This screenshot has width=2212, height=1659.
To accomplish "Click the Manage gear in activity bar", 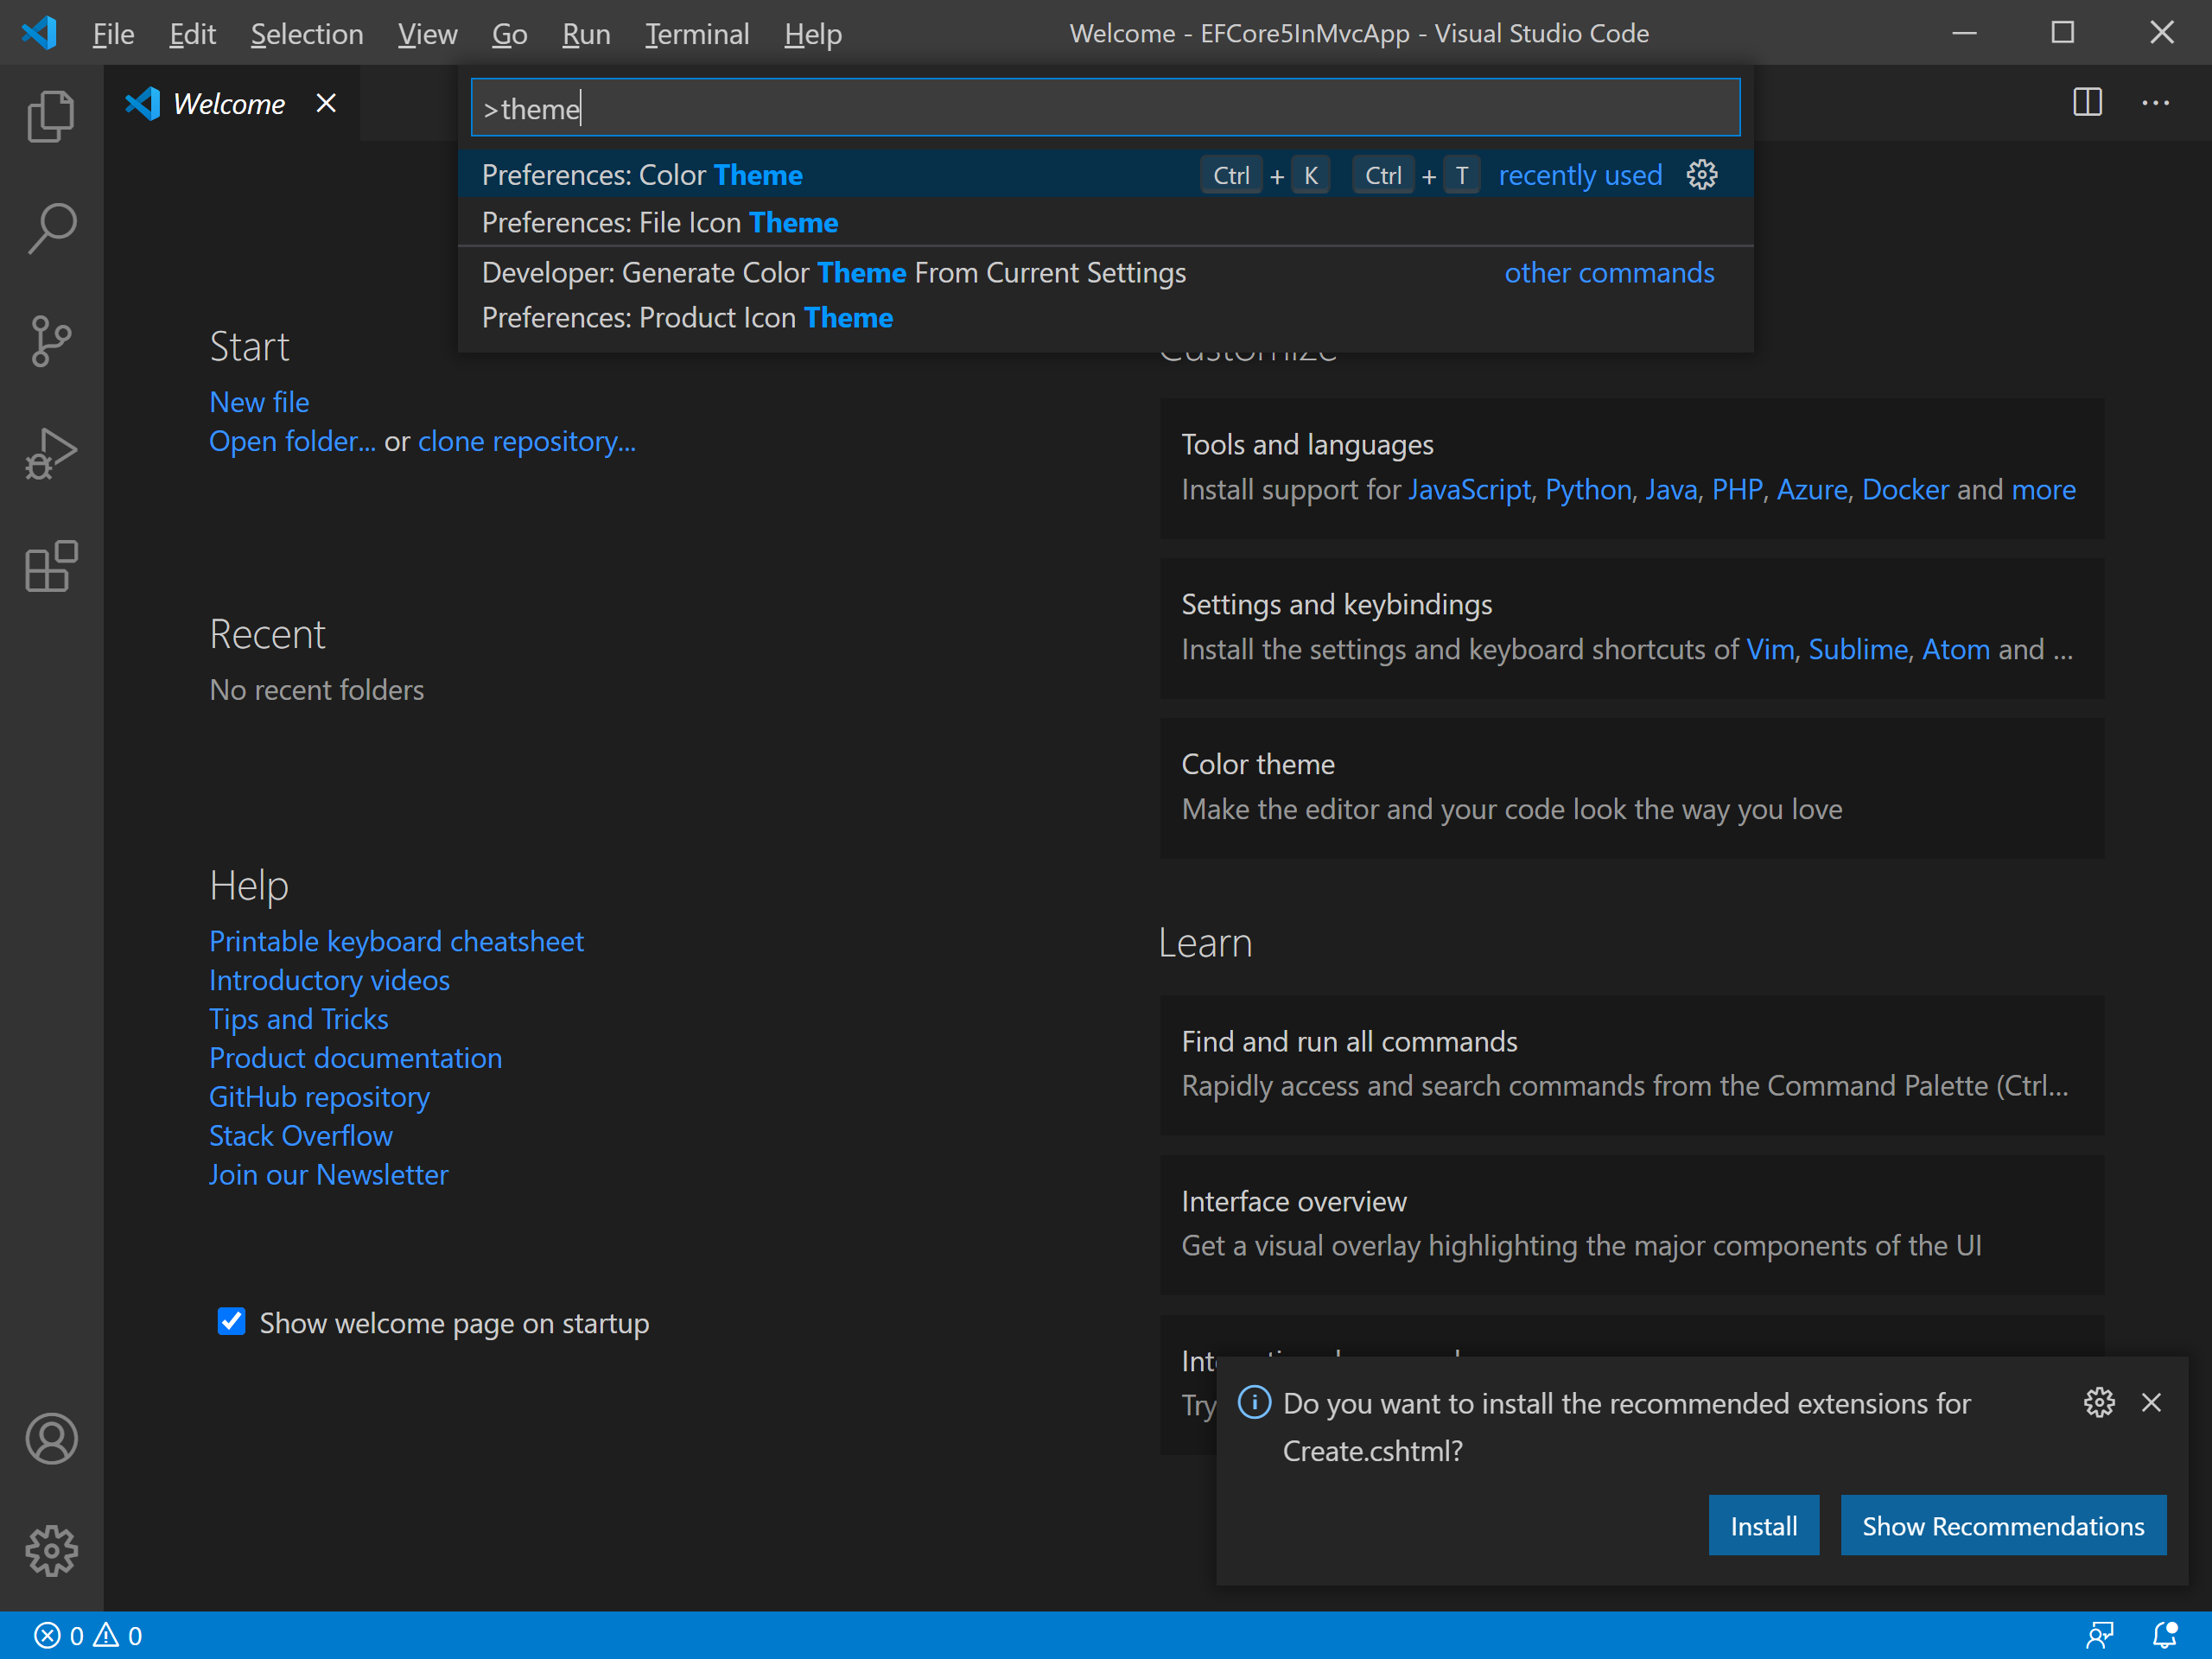I will [51, 1550].
